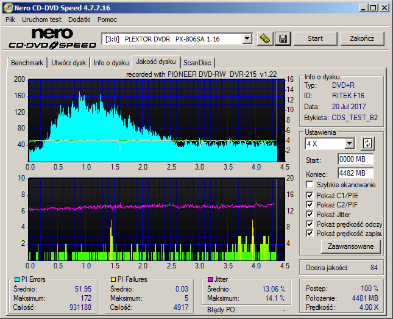Switch to the ScanDisc tab

tap(197, 63)
